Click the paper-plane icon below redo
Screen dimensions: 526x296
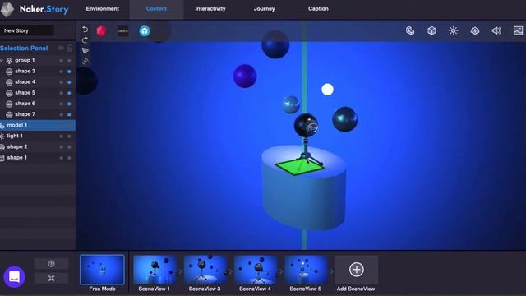pos(85,51)
